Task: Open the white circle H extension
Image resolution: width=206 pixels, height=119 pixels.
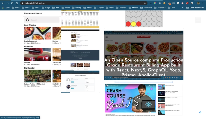Action: (178, 3)
